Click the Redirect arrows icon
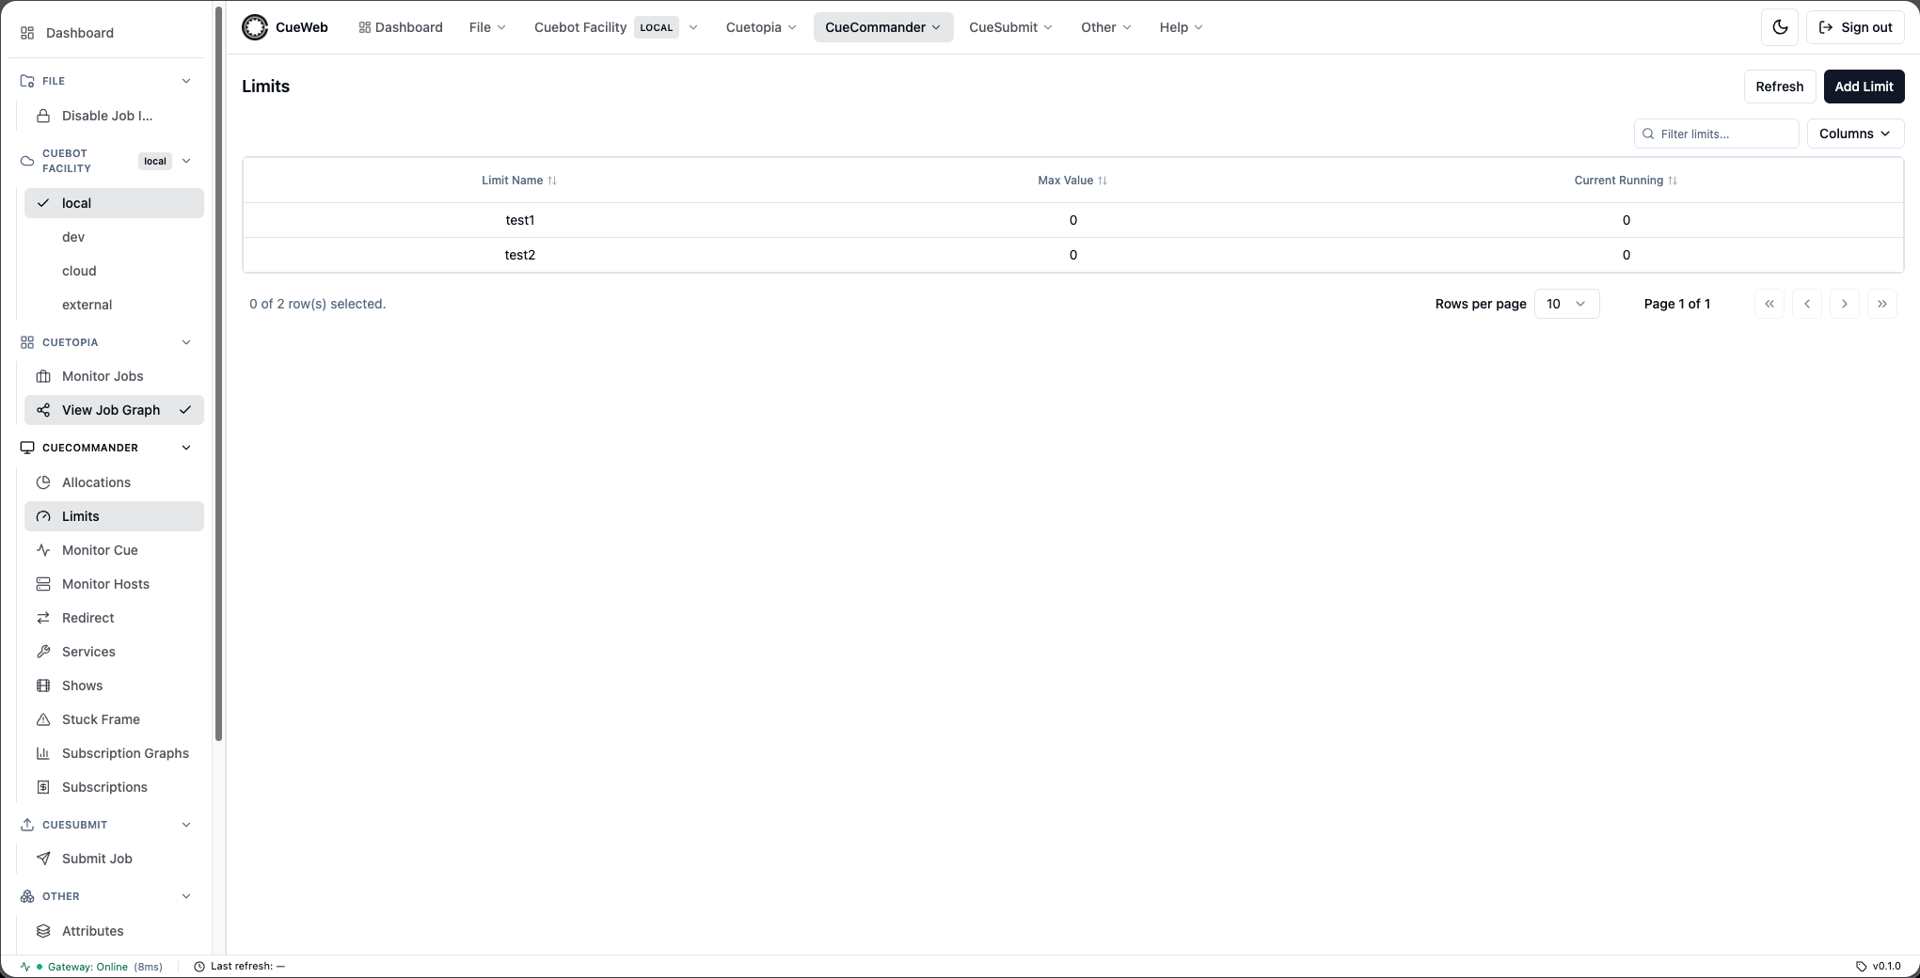Viewport: 1920px width, 978px height. tap(43, 618)
